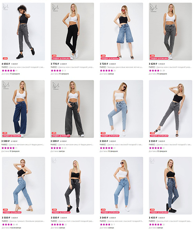Click the 3 720 ₽ price label
This screenshot has height=230, width=194.
(x=104, y=64)
